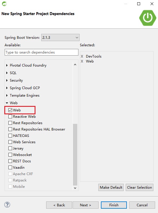Tick the Rest Repositories checkbox
This screenshot has height=213, width=158.
coord(10,123)
